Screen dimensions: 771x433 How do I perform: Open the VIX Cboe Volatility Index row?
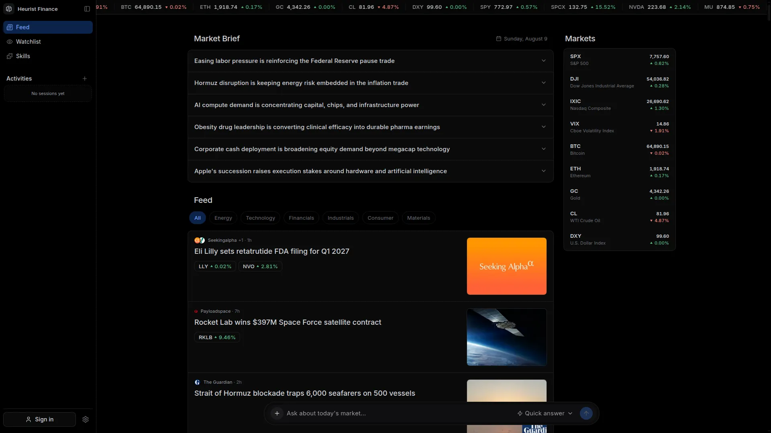pyautogui.click(x=620, y=127)
